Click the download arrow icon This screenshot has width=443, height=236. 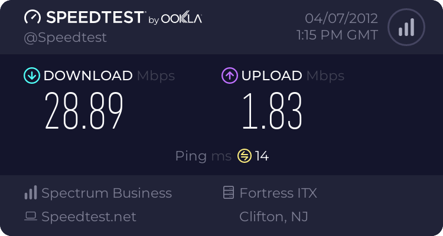point(32,76)
